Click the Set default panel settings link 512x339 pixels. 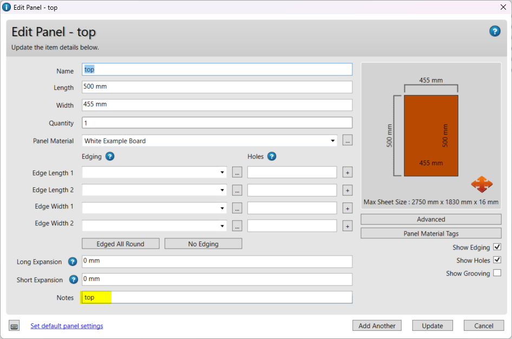pos(67,326)
